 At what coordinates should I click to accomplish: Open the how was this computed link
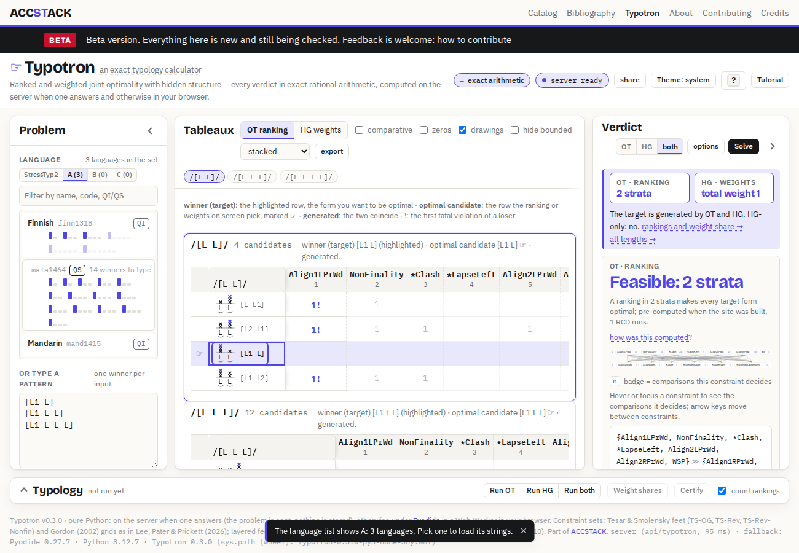tap(651, 337)
